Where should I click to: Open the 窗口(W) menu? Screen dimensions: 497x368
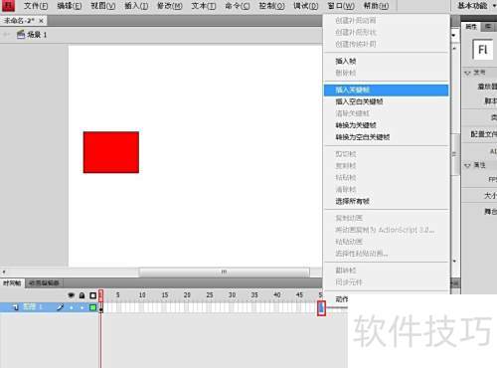tap(341, 6)
